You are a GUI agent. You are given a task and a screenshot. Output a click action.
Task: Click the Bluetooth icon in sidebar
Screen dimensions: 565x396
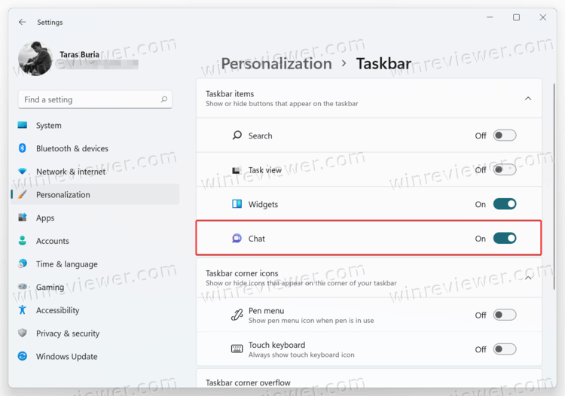(23, 148)
